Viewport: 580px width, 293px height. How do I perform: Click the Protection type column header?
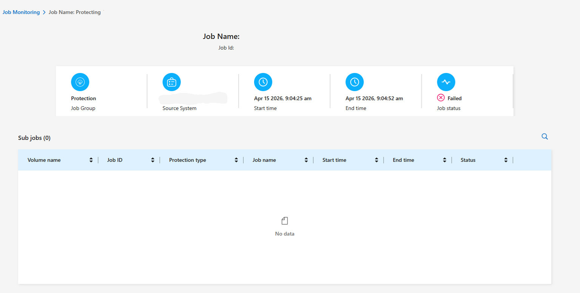(188, 160)
